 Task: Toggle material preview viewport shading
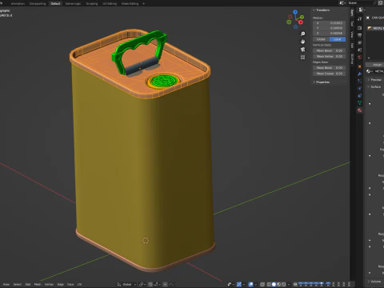click(279, 284)
